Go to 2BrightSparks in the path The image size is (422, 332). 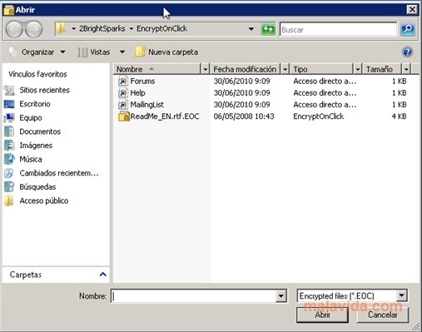click(102, 28)
